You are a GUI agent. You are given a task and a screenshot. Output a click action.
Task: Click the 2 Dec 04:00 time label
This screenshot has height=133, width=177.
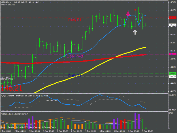[x=20, y=131]
